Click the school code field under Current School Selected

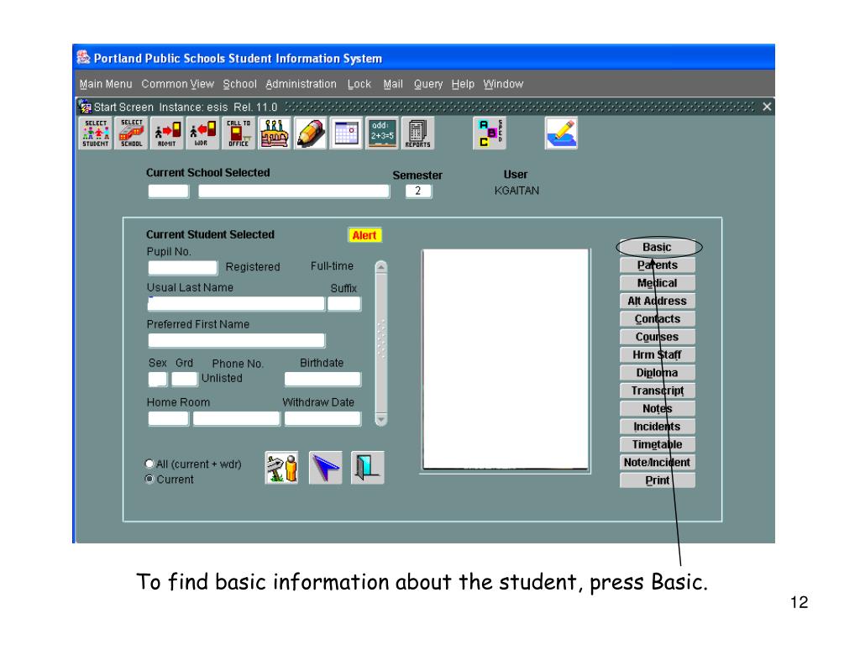point(168,191)
